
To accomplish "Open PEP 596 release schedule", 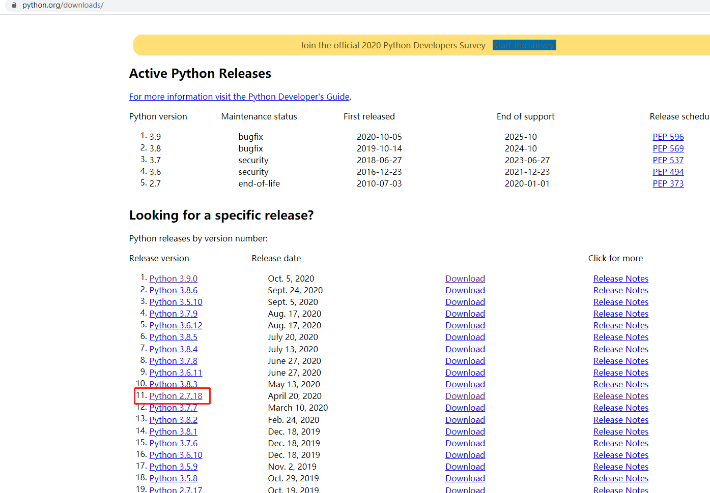I will coord(668,137).
